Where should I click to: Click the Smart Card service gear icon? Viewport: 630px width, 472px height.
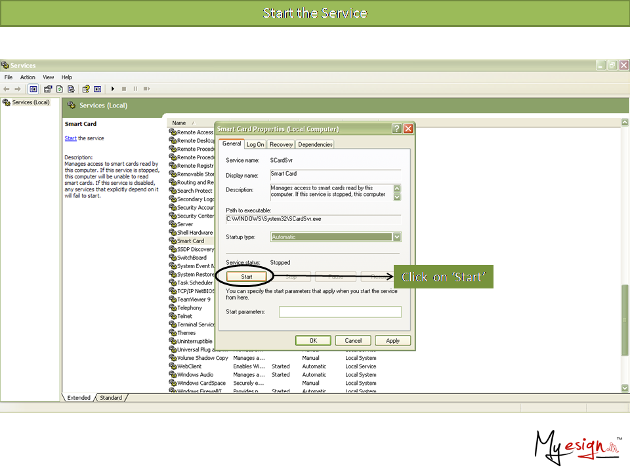[172, 241]
